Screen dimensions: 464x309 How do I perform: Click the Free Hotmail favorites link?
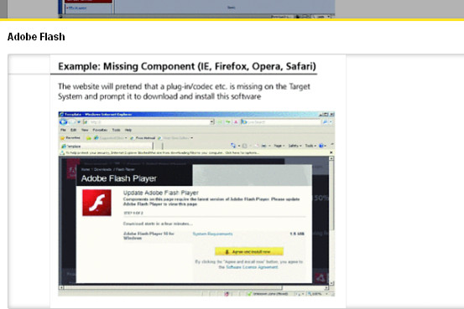143,138
